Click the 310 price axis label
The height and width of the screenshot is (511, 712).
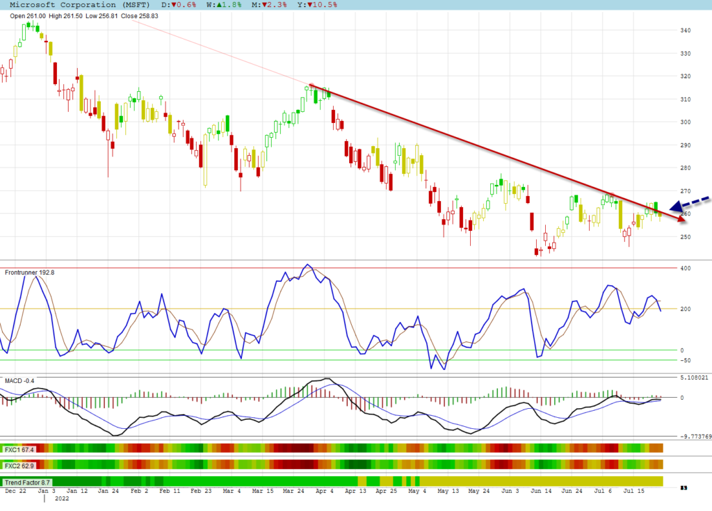685,99
